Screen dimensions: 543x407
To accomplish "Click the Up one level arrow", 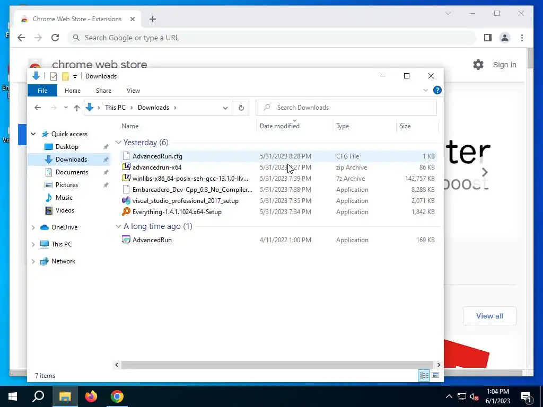I will (77, 108).
